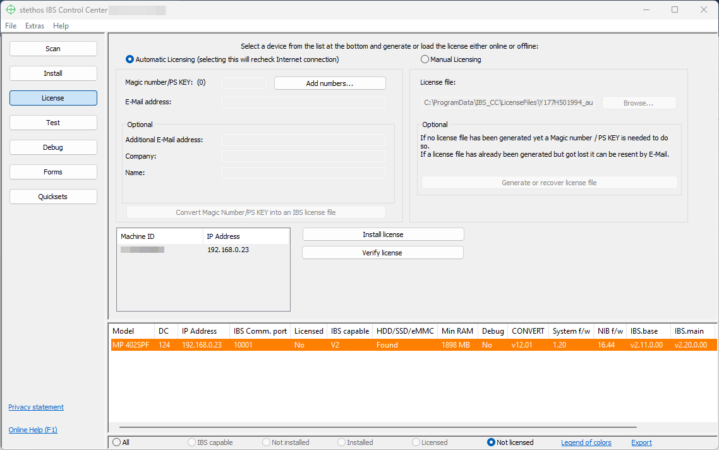Select the Manual Licensing radio button
The image size is (719, 450).
click(x=425, y=59)
